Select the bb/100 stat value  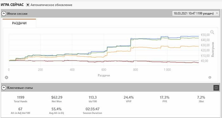(x=93, y=97)
